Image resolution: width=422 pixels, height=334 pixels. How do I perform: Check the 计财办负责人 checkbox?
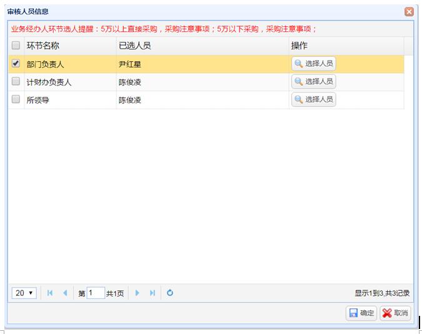point(16,82)
